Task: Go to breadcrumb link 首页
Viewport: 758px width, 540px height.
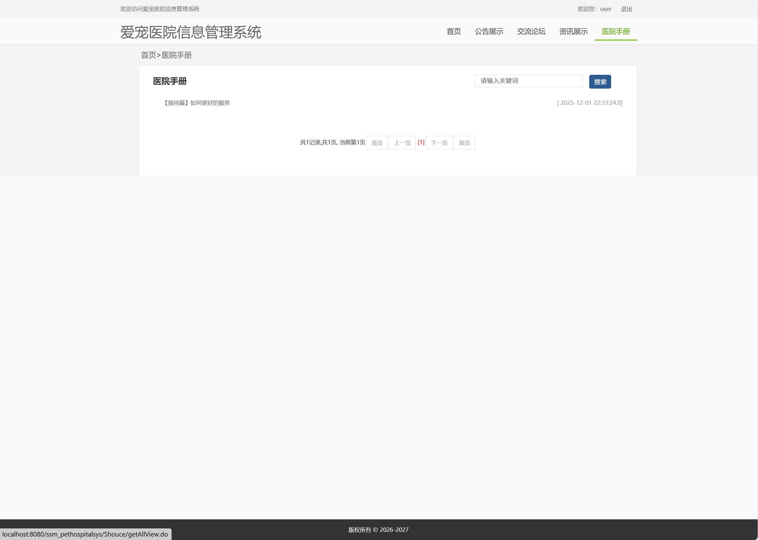Action: [149, 55]
